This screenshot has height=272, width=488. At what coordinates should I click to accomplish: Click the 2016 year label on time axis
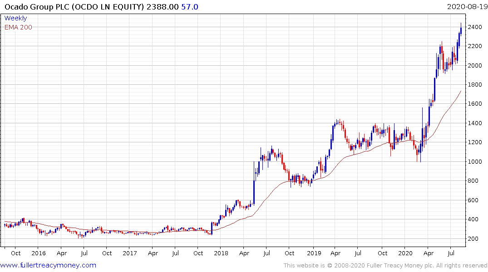pos(39,253)
